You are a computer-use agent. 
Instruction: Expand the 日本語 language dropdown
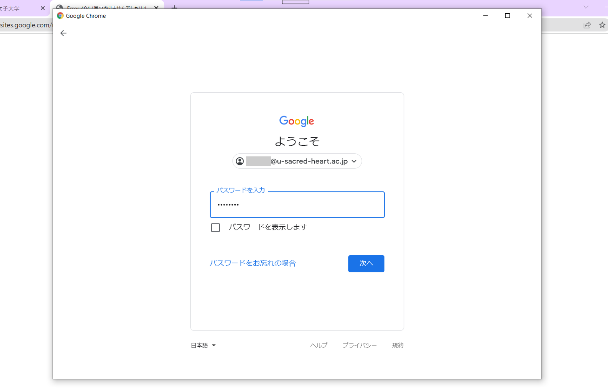click(203, 345)
